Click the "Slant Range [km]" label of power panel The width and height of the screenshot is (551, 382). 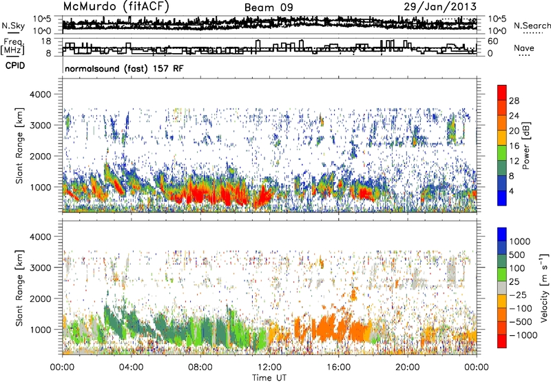(19, 145)
